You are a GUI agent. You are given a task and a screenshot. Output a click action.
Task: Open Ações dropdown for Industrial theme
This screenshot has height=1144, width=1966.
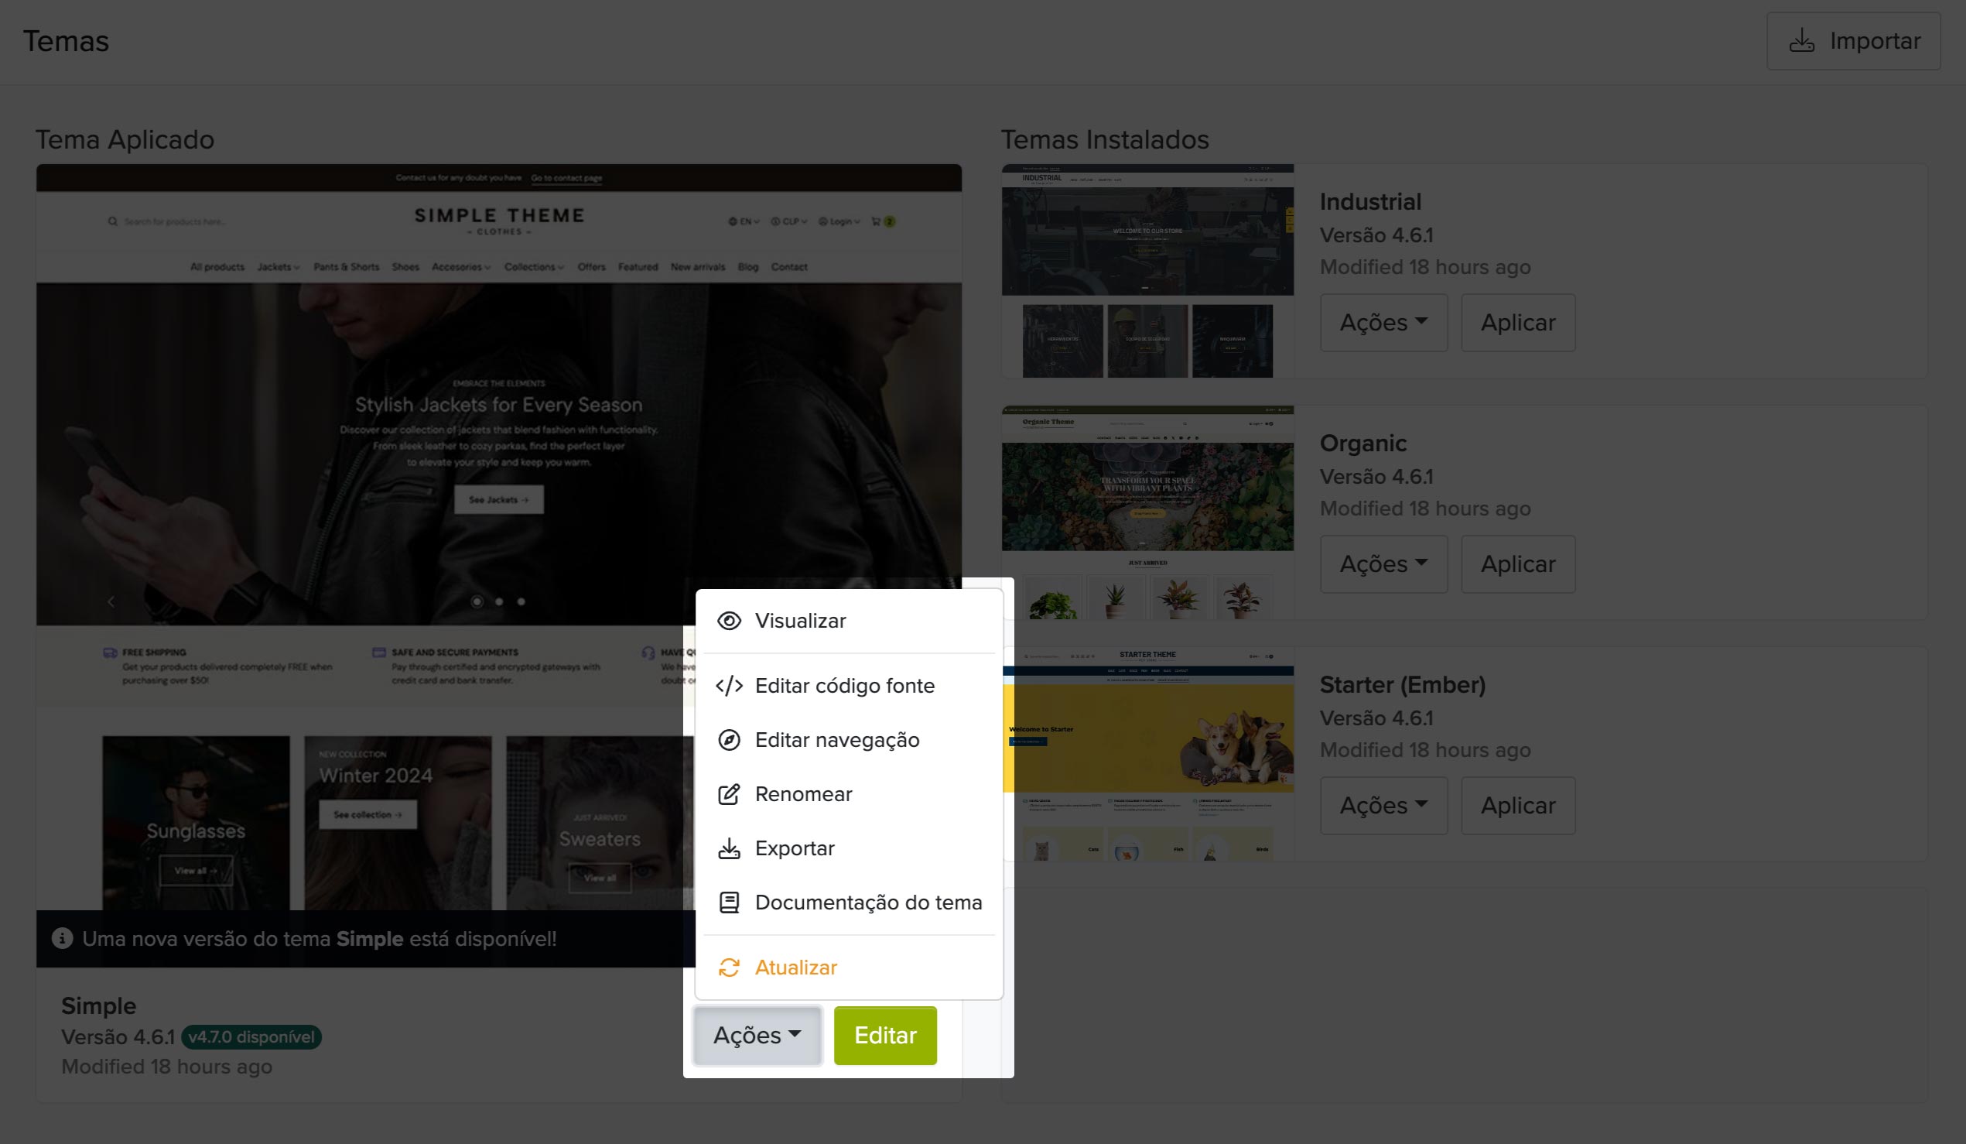tap(1383, 322)
